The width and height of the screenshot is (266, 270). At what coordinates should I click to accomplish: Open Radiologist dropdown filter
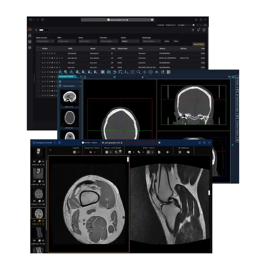151,41
